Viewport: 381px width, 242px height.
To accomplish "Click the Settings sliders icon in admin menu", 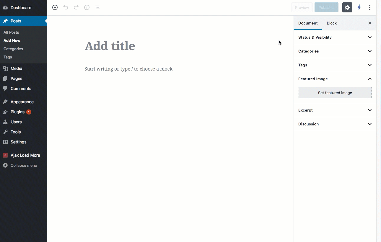I will coord(5,142).
